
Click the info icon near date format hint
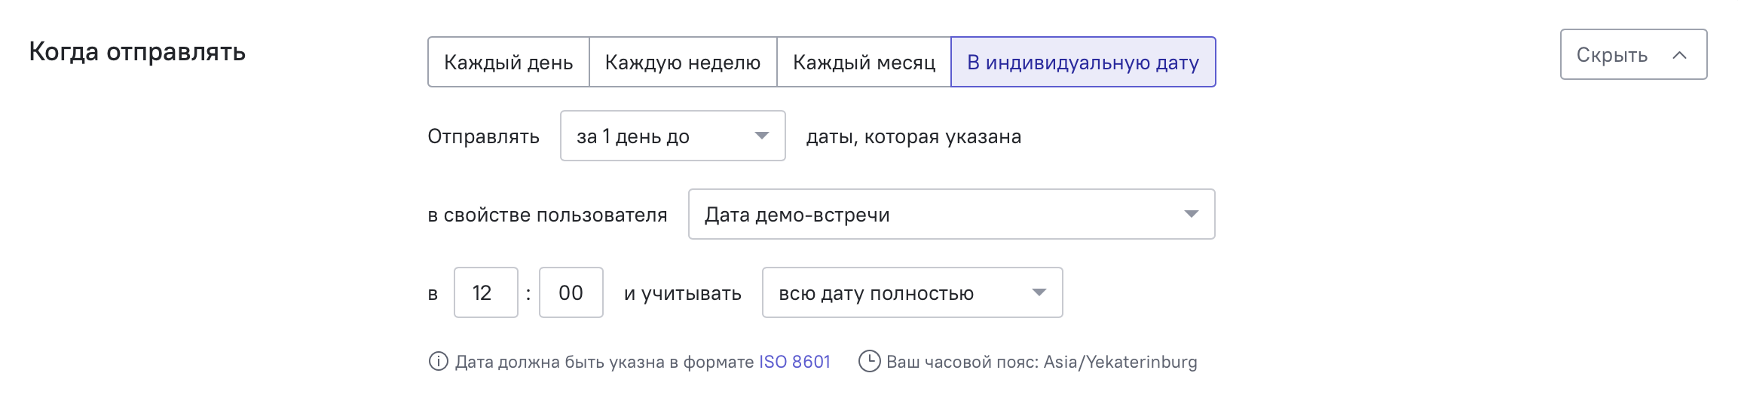pos(438,362)
